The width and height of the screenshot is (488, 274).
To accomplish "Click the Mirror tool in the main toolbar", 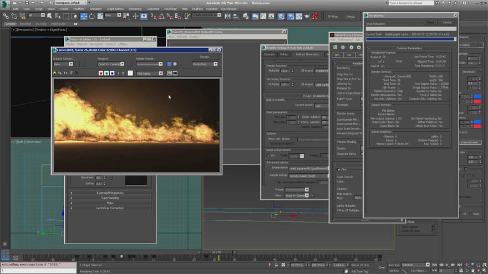I will pyautogui.click(x=227, y=16).
